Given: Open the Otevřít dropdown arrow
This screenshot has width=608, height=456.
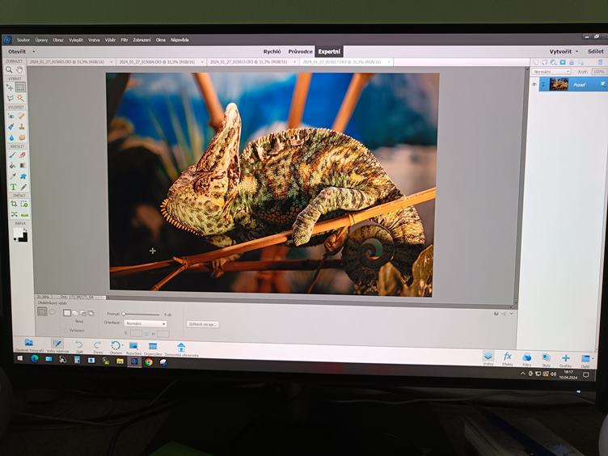Looking at the screenshot, I should (x=34, y=52).
